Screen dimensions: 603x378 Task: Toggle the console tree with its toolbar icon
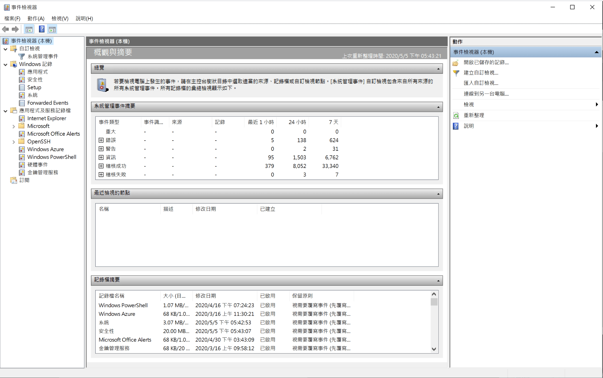(29, 29)
